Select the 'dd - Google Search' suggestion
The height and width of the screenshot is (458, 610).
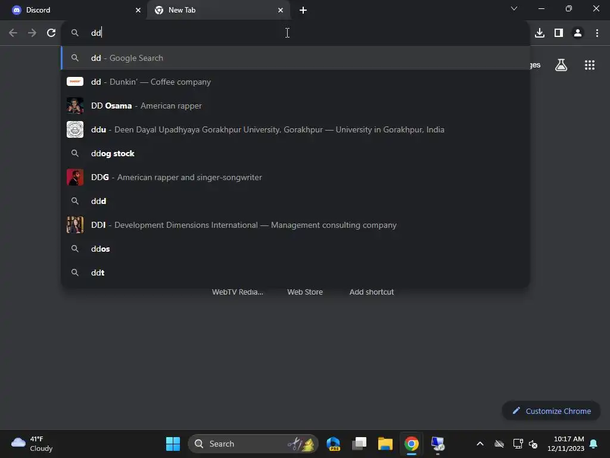295,58
